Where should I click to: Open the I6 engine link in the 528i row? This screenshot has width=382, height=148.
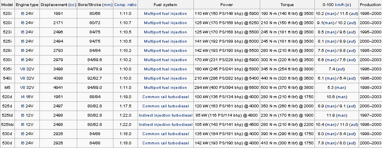[23, 51]
